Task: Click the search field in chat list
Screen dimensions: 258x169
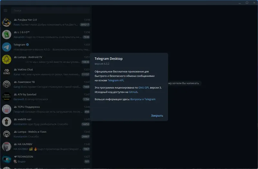Action: [x=51, y=11]
